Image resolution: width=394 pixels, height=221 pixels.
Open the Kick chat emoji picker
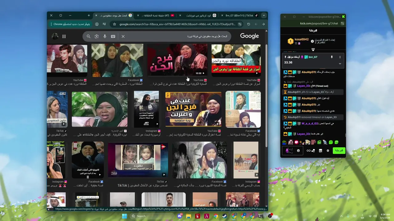pos(298,150)
